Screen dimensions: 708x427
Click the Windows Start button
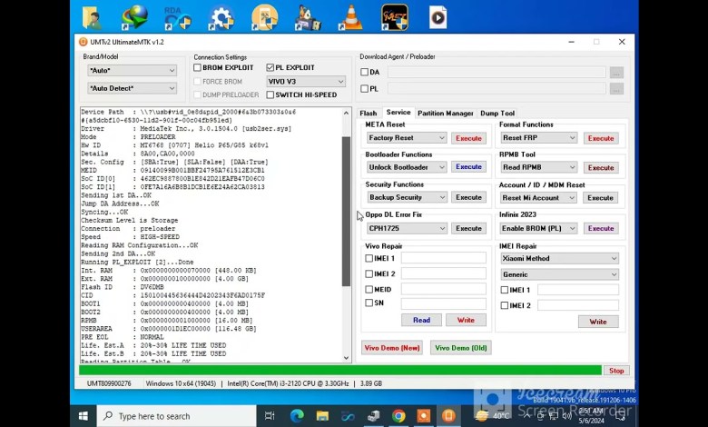(x=84, y=416)
